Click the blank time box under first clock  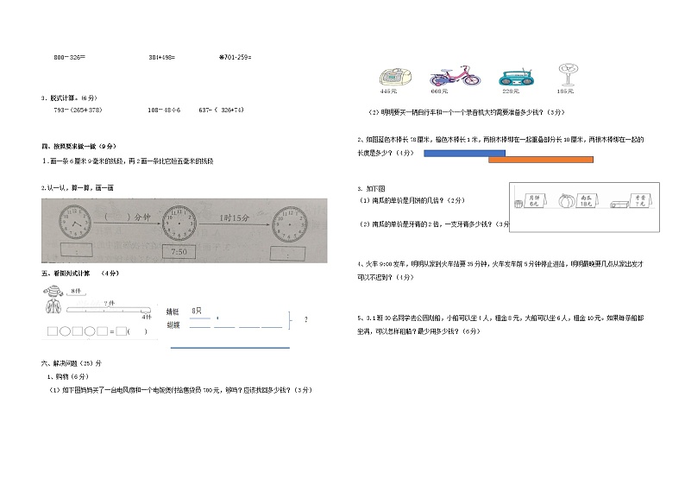tap(77, 250)
